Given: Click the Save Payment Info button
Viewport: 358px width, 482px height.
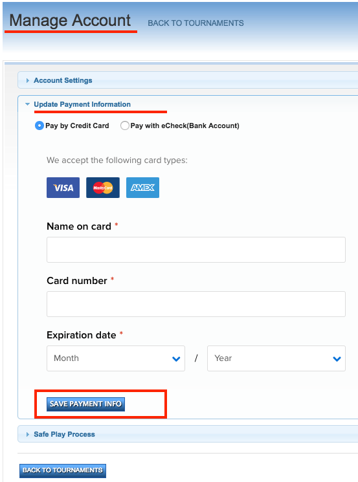Looking at the screenshot, I should (x=86, y=404).
